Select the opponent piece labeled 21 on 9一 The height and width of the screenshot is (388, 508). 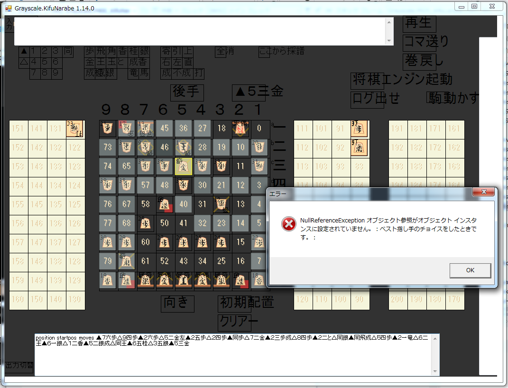coord(108,128)
